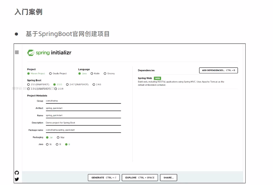Click the Package name input field
Screen dimensions: 273x185
pyautogui.click(x=83, y=130)
